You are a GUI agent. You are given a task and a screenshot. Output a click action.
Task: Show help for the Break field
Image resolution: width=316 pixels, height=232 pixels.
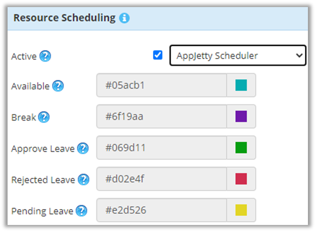[44, 118]
